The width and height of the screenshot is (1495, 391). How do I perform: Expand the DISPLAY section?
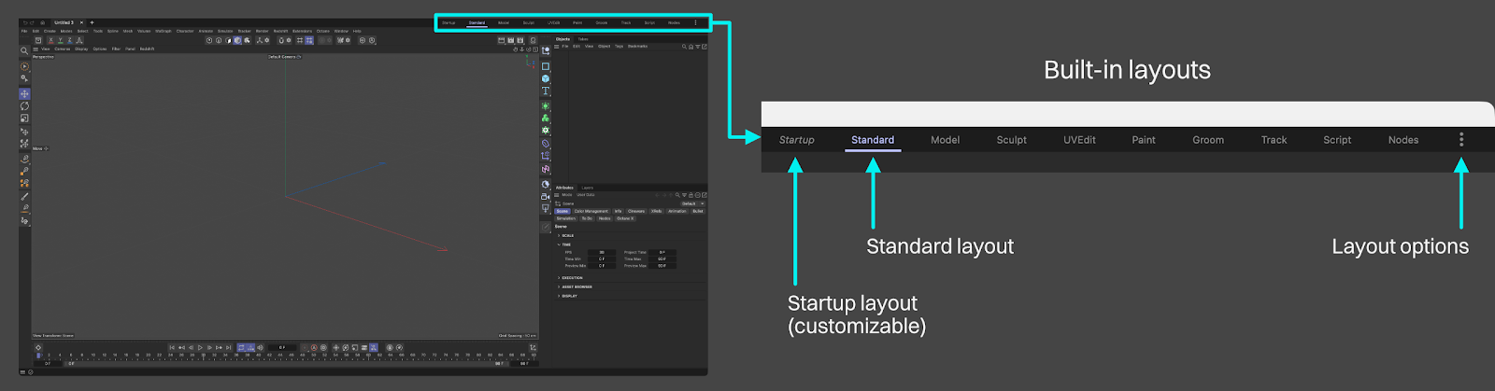567,296
